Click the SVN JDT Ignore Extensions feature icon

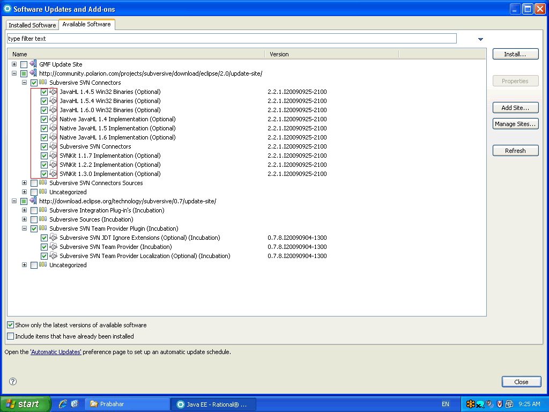[53, 238]
